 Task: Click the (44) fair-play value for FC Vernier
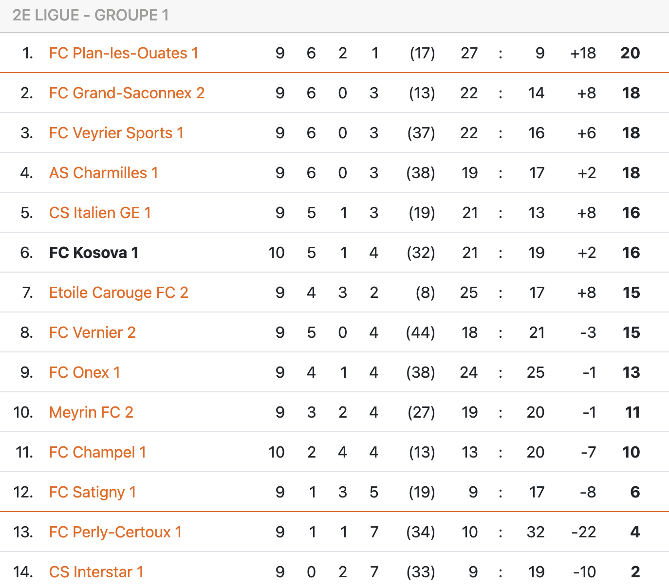(x=420, y=332)
